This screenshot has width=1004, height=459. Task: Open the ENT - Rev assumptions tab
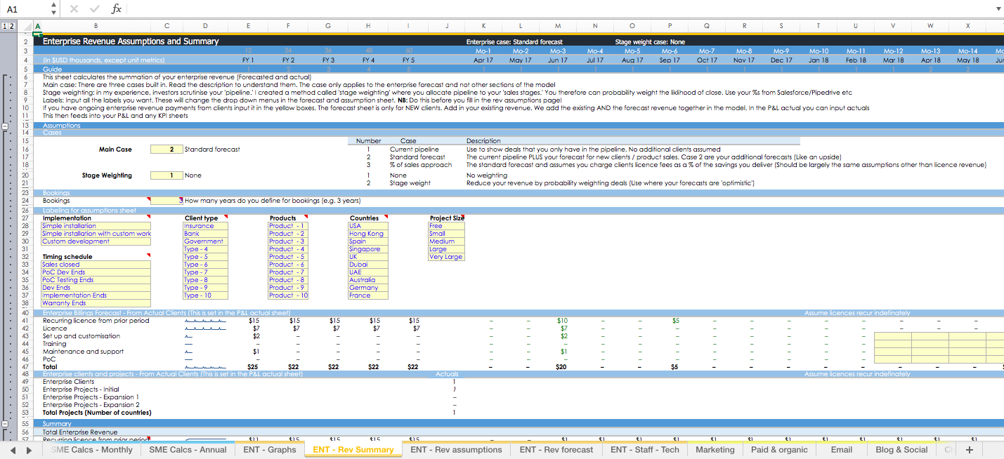[x=457, y=450]
